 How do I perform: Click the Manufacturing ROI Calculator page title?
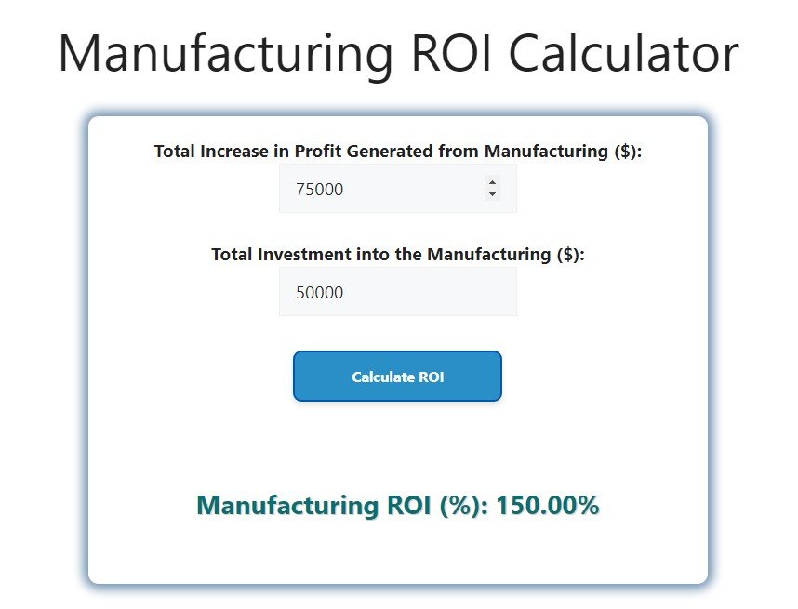[398, 52]
